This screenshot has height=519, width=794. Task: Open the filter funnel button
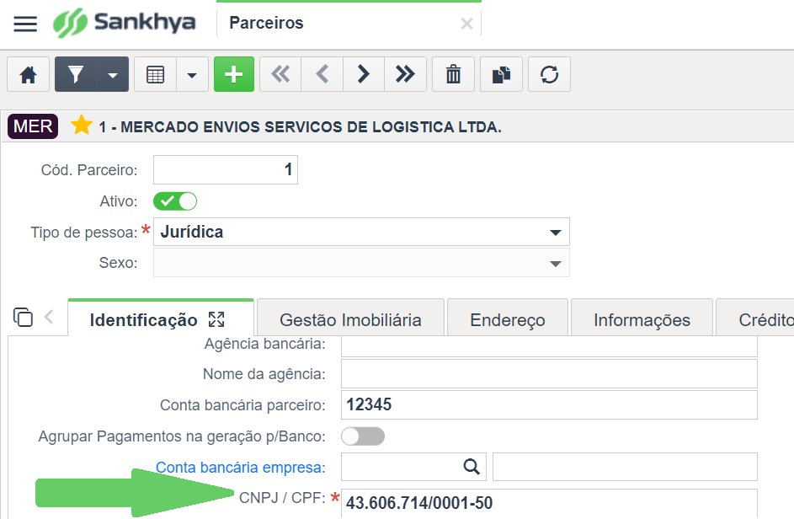(76, 74)
